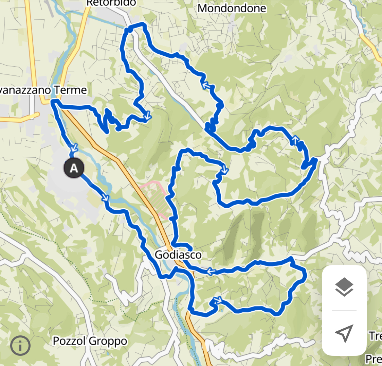Image resolution: width=382 pixels, height=366 pixels.
Task: Click the arrow on the southernmost loop's west end
Action: click(x=218, y=300)
